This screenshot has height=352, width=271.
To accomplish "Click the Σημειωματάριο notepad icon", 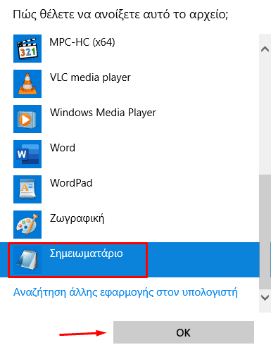I will [x=27, y=260].
